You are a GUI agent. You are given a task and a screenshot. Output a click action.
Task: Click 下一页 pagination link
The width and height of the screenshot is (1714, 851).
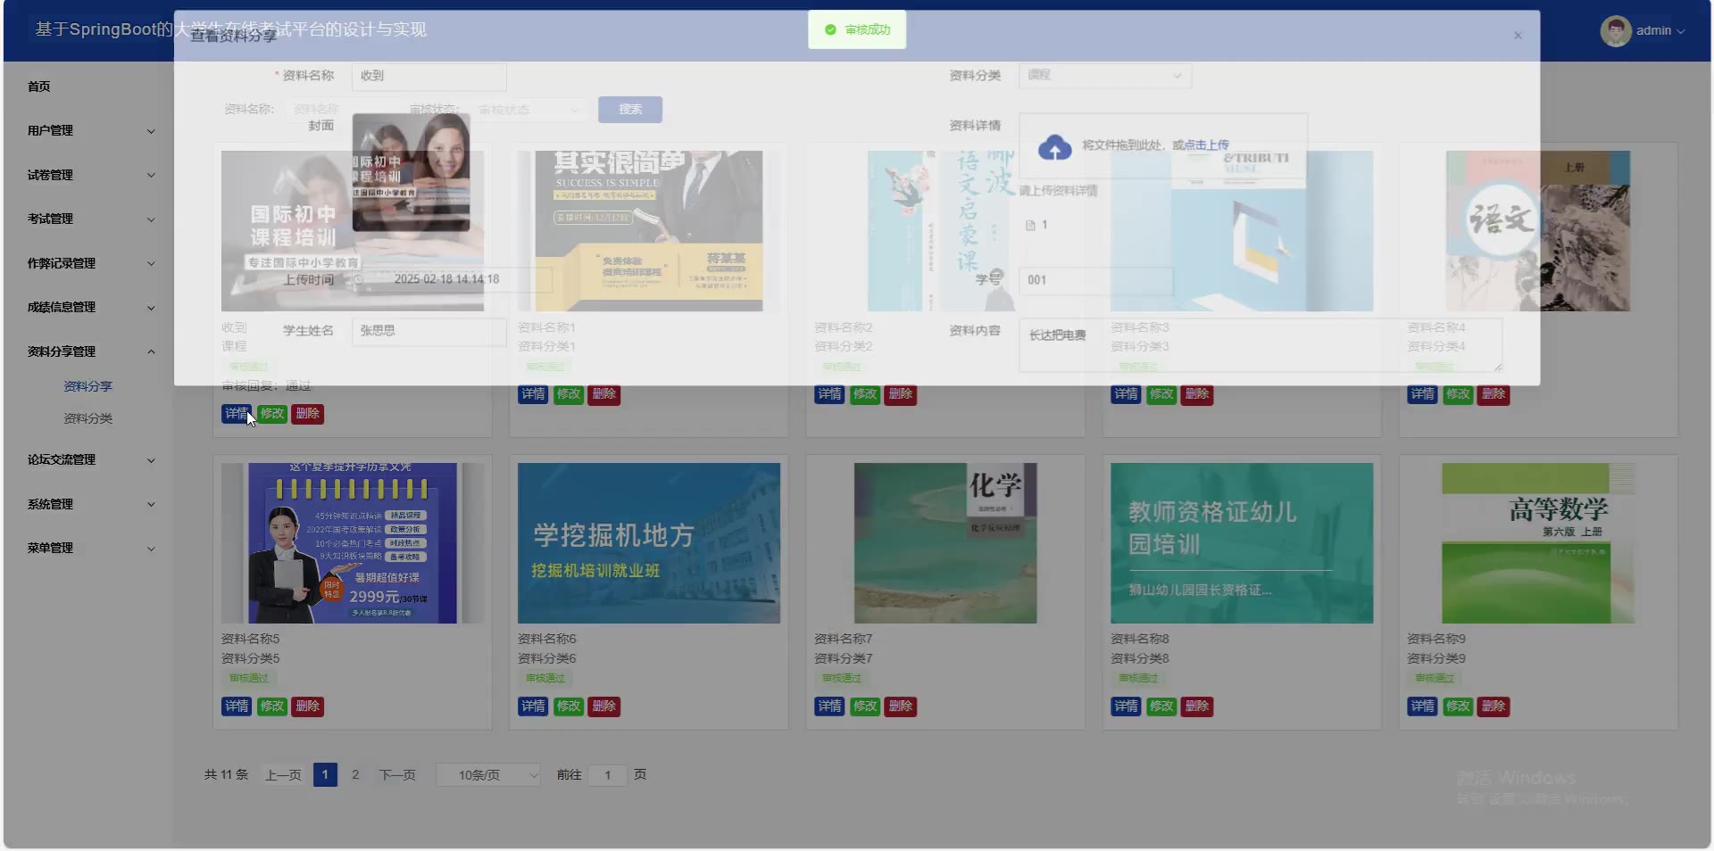tap(397, 775)
